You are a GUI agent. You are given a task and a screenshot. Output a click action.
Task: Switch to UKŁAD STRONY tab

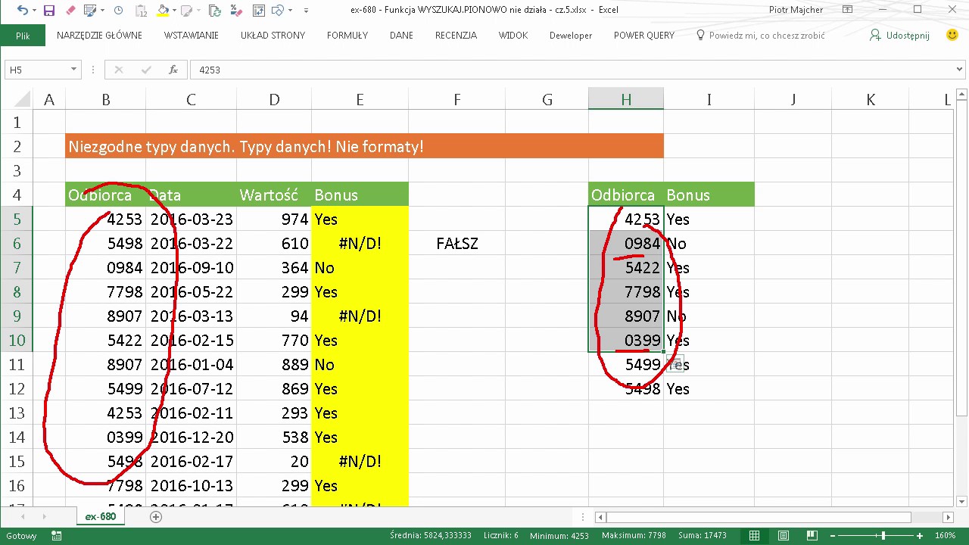(x=273, y=36)
